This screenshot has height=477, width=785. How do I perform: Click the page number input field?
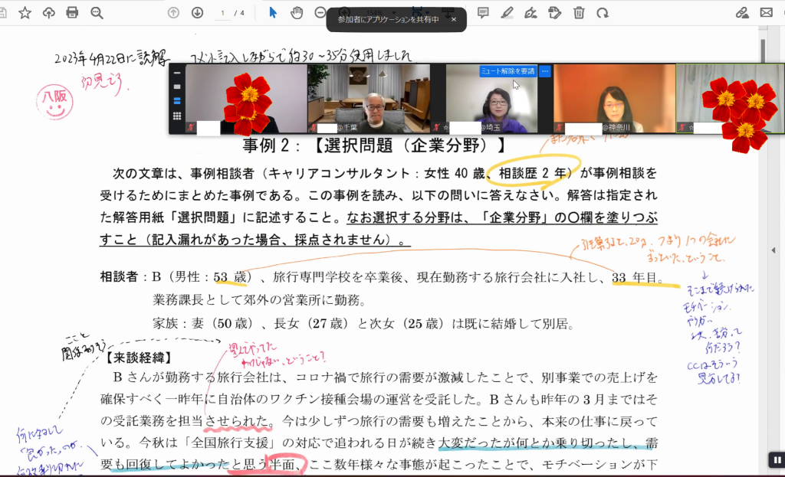tap(223, 13)
